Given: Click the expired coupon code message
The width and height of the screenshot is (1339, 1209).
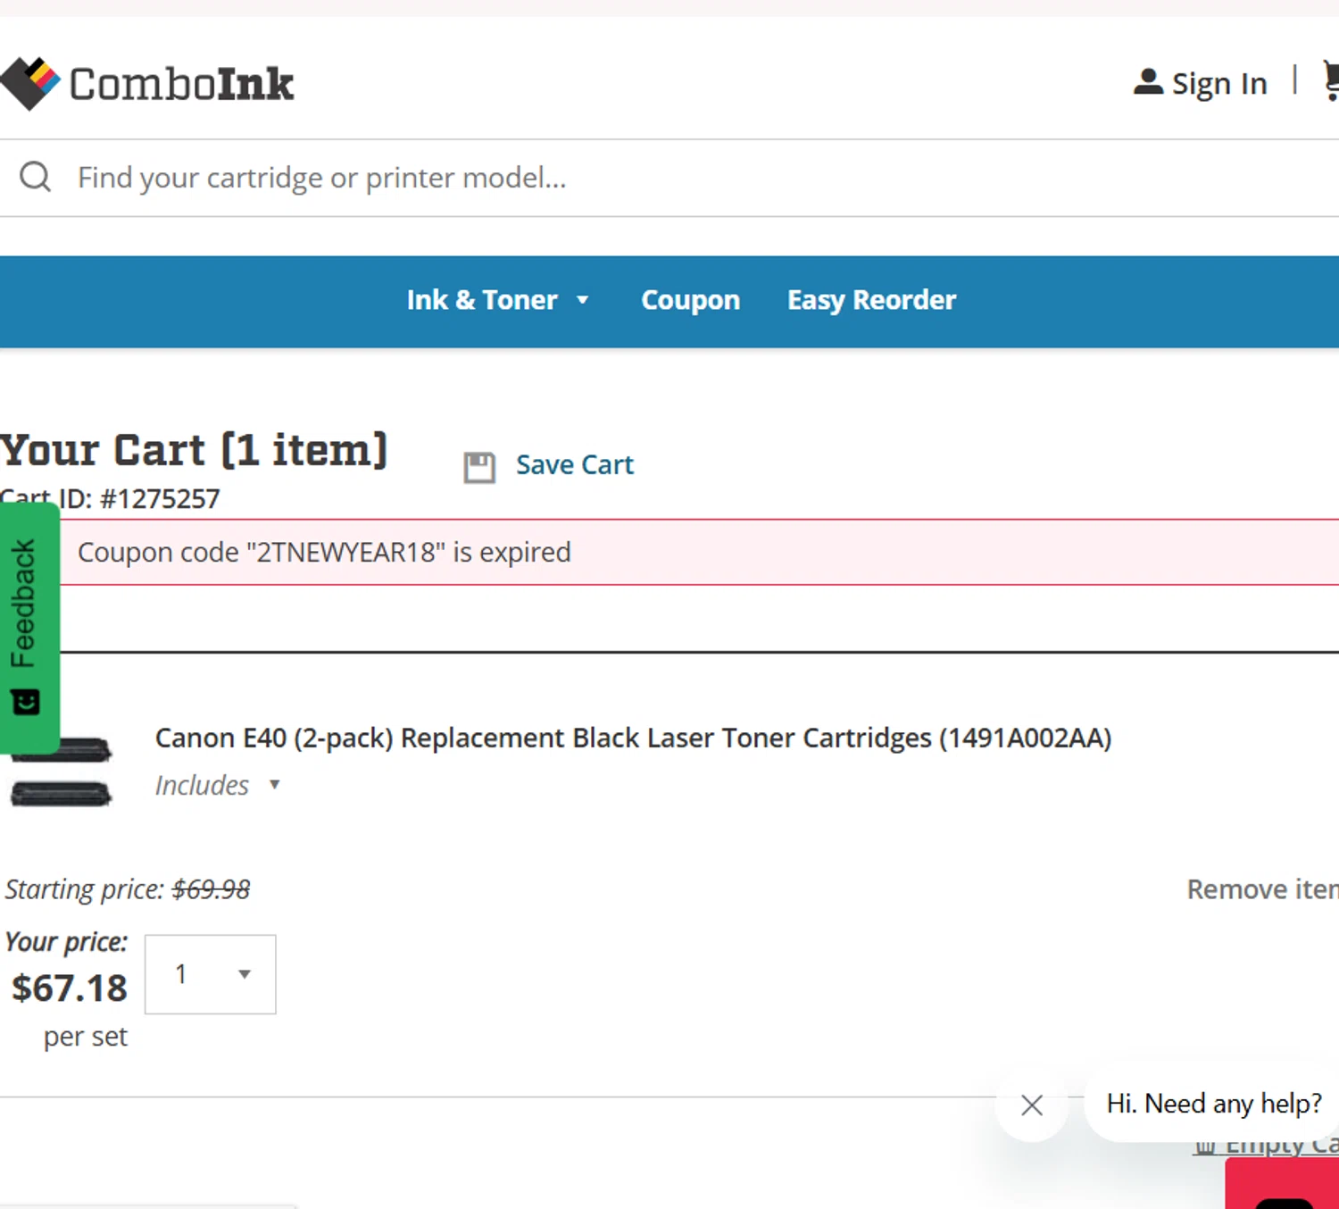Looking at the screenshot, I should tap(324, 553).
